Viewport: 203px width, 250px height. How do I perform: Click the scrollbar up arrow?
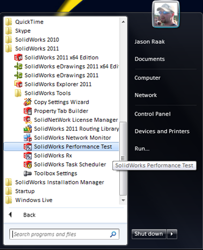tap(123, 22)
